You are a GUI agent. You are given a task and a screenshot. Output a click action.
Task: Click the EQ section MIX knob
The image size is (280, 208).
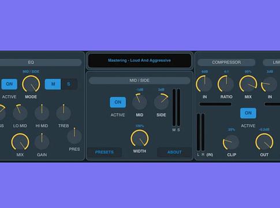coord(20,142)
